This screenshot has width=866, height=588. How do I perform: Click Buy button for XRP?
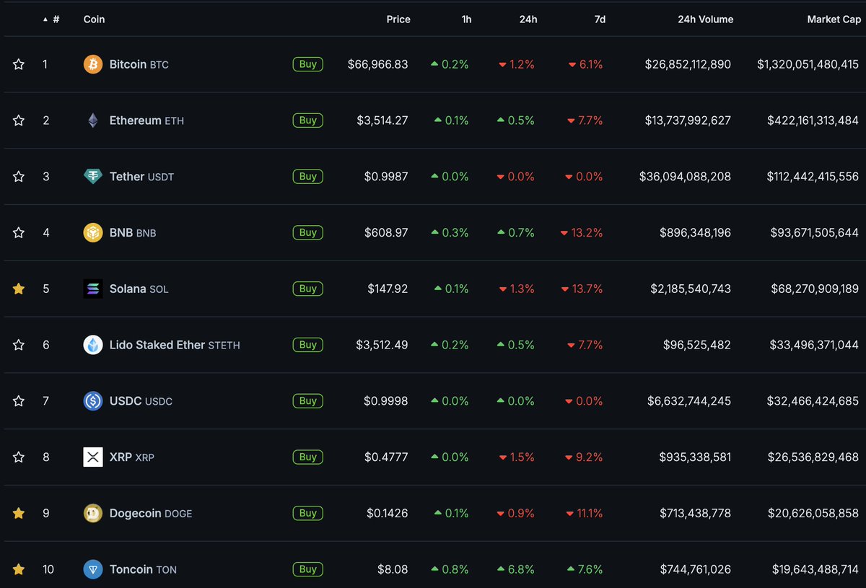click(x=308, y=457)
